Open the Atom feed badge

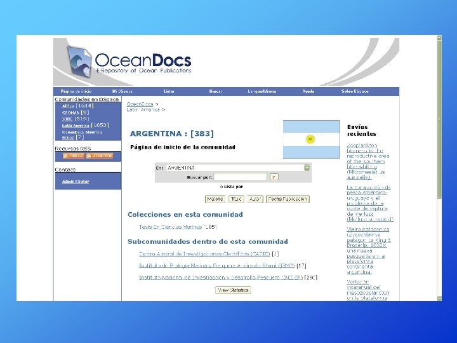(x=100, y=156)
